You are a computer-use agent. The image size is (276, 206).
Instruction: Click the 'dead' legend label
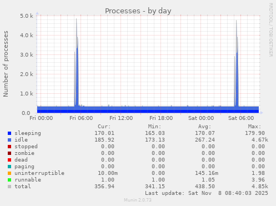(x=21, y=160)
